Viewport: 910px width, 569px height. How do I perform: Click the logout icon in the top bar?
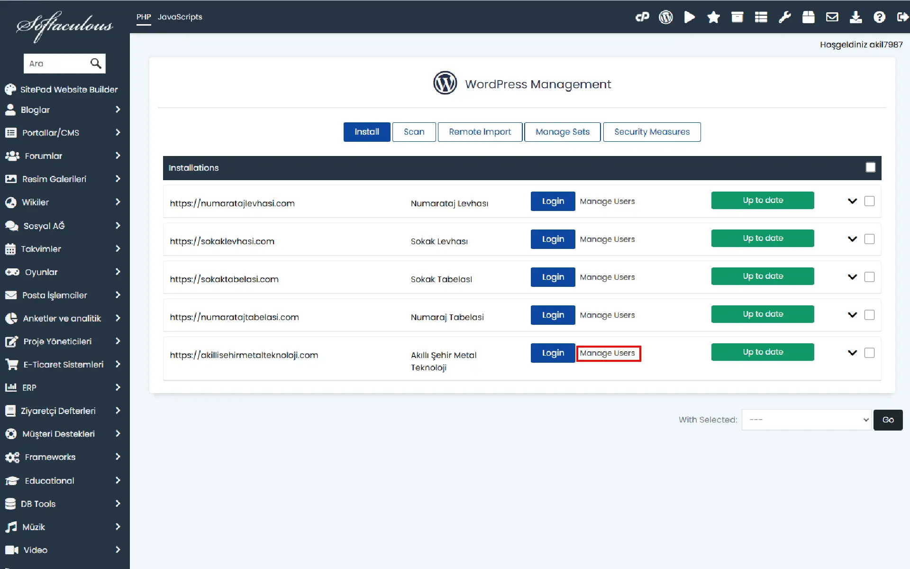click(x=902, y=18)
